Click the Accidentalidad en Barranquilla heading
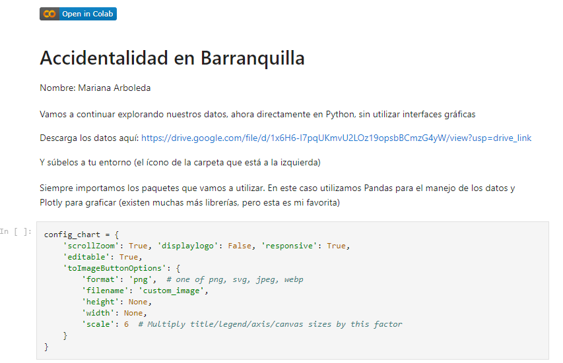Screen dimensions: 563x363 172,58
